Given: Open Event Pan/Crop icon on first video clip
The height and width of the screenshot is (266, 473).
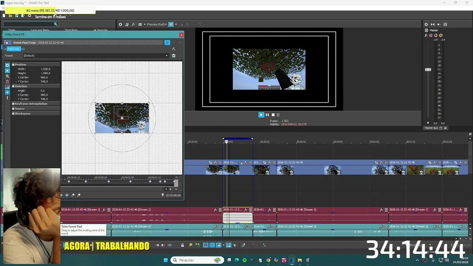Looking at the screenshot, I should [x=210, y=163].
